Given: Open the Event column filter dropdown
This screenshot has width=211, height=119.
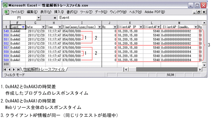Looking at the screenshot, I should pos(23,27).
